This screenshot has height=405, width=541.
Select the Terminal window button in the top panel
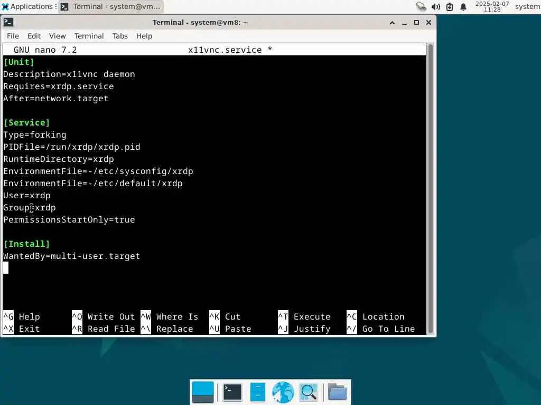(111, 6)
